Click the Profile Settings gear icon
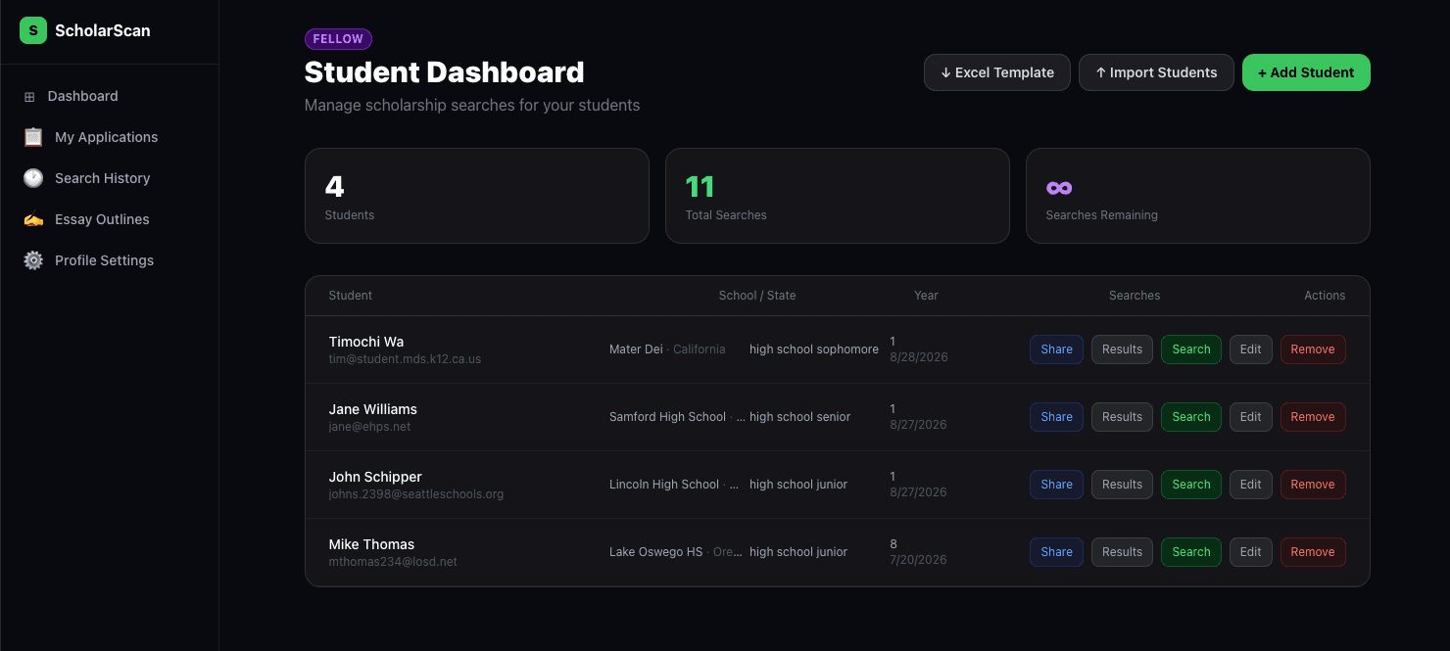 33,260
